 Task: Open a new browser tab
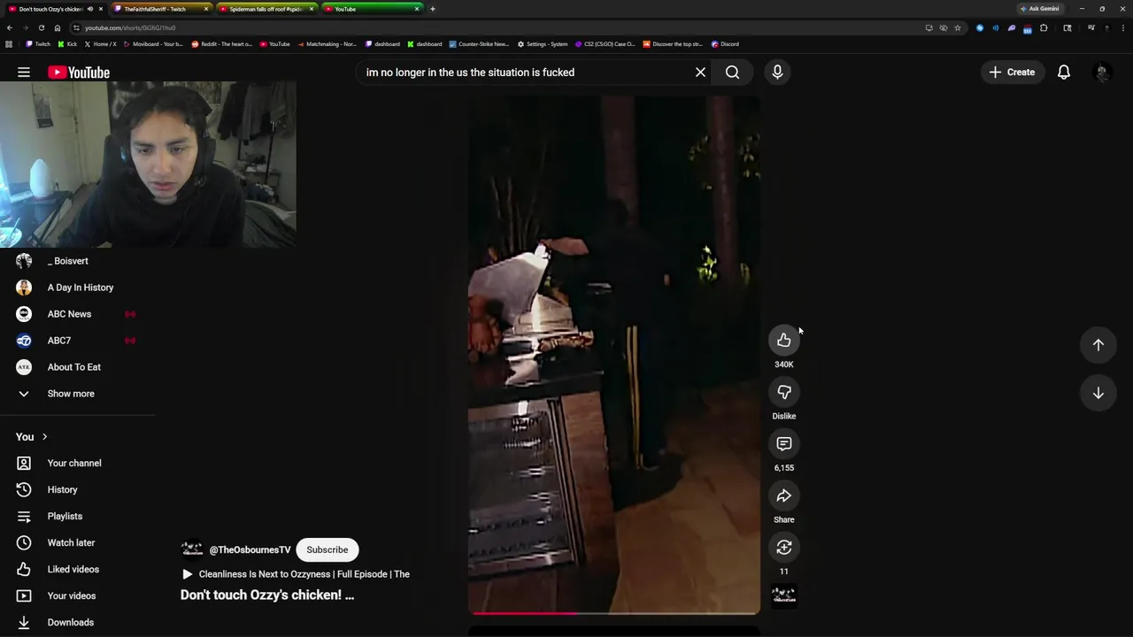(x=433, y=9)
